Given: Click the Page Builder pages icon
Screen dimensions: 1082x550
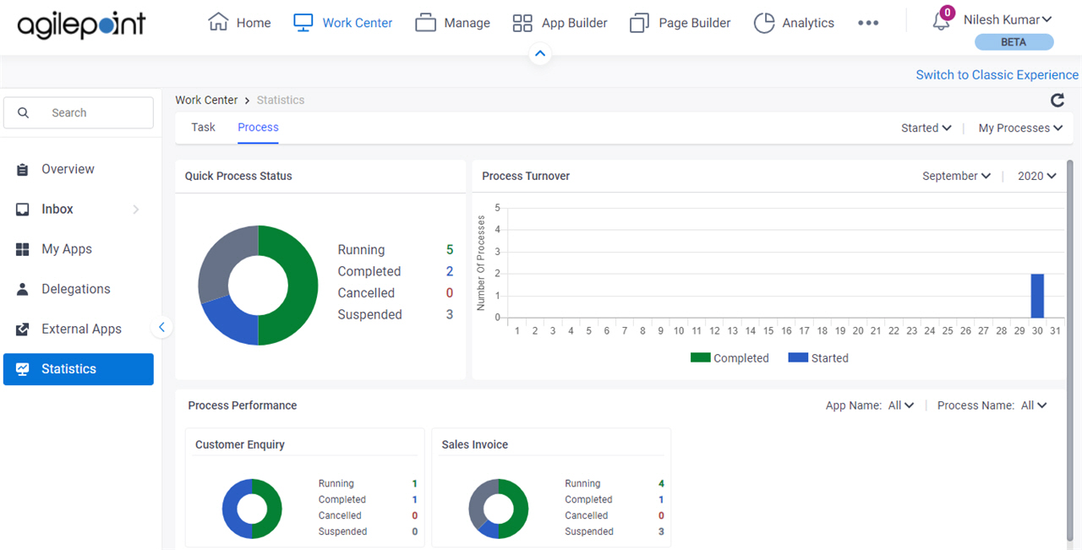Looking at the screenshot, I should click(x=640, y=23).
